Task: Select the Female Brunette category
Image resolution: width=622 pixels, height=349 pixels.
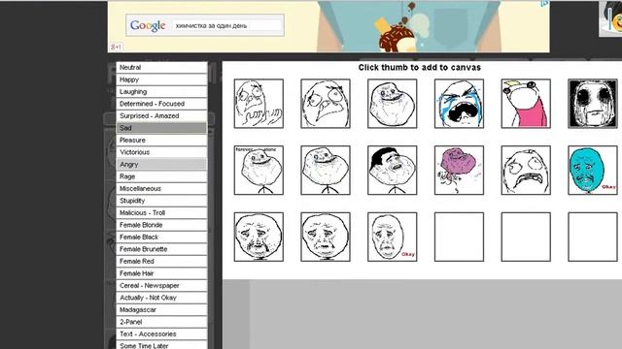Action: coord(161,249)
